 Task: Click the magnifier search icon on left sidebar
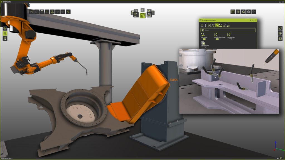pyautogui.click(x=5, y=33)
